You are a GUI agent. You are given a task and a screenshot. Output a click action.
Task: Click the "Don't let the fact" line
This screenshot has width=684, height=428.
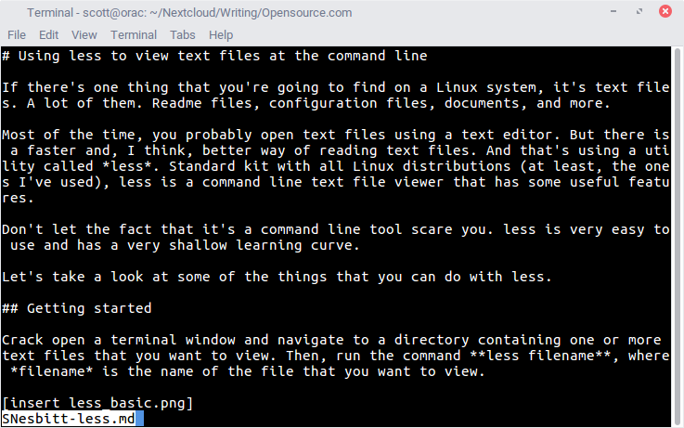334,229
